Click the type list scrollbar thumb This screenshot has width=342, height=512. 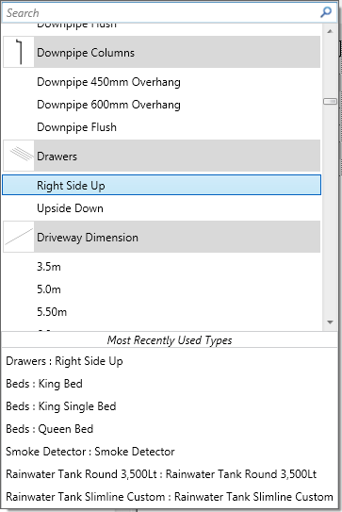pos(330,101)
